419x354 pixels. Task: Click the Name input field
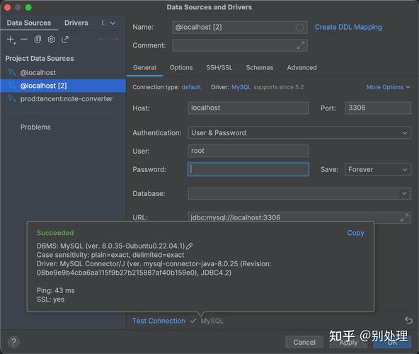tap(240, 28)
